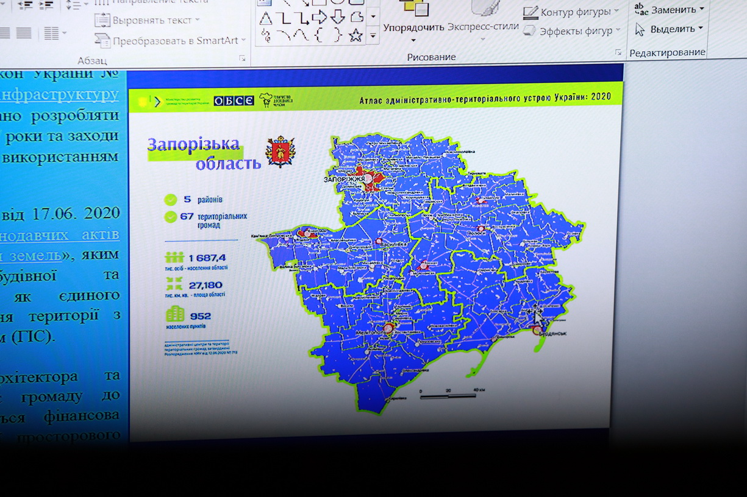Toggle justify paragraph alignment
Screen dimensions: 747x497
click(x=24, y=33)
